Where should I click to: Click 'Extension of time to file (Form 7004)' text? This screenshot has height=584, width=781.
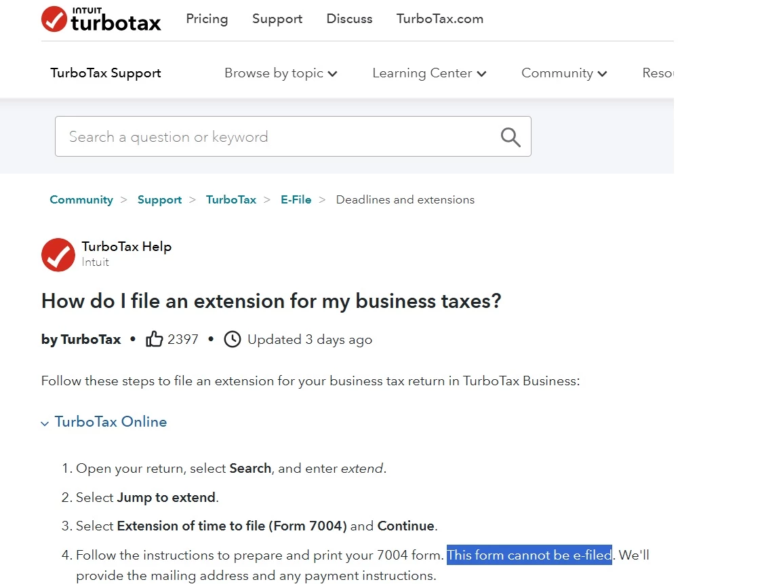[x=232, y=526]
